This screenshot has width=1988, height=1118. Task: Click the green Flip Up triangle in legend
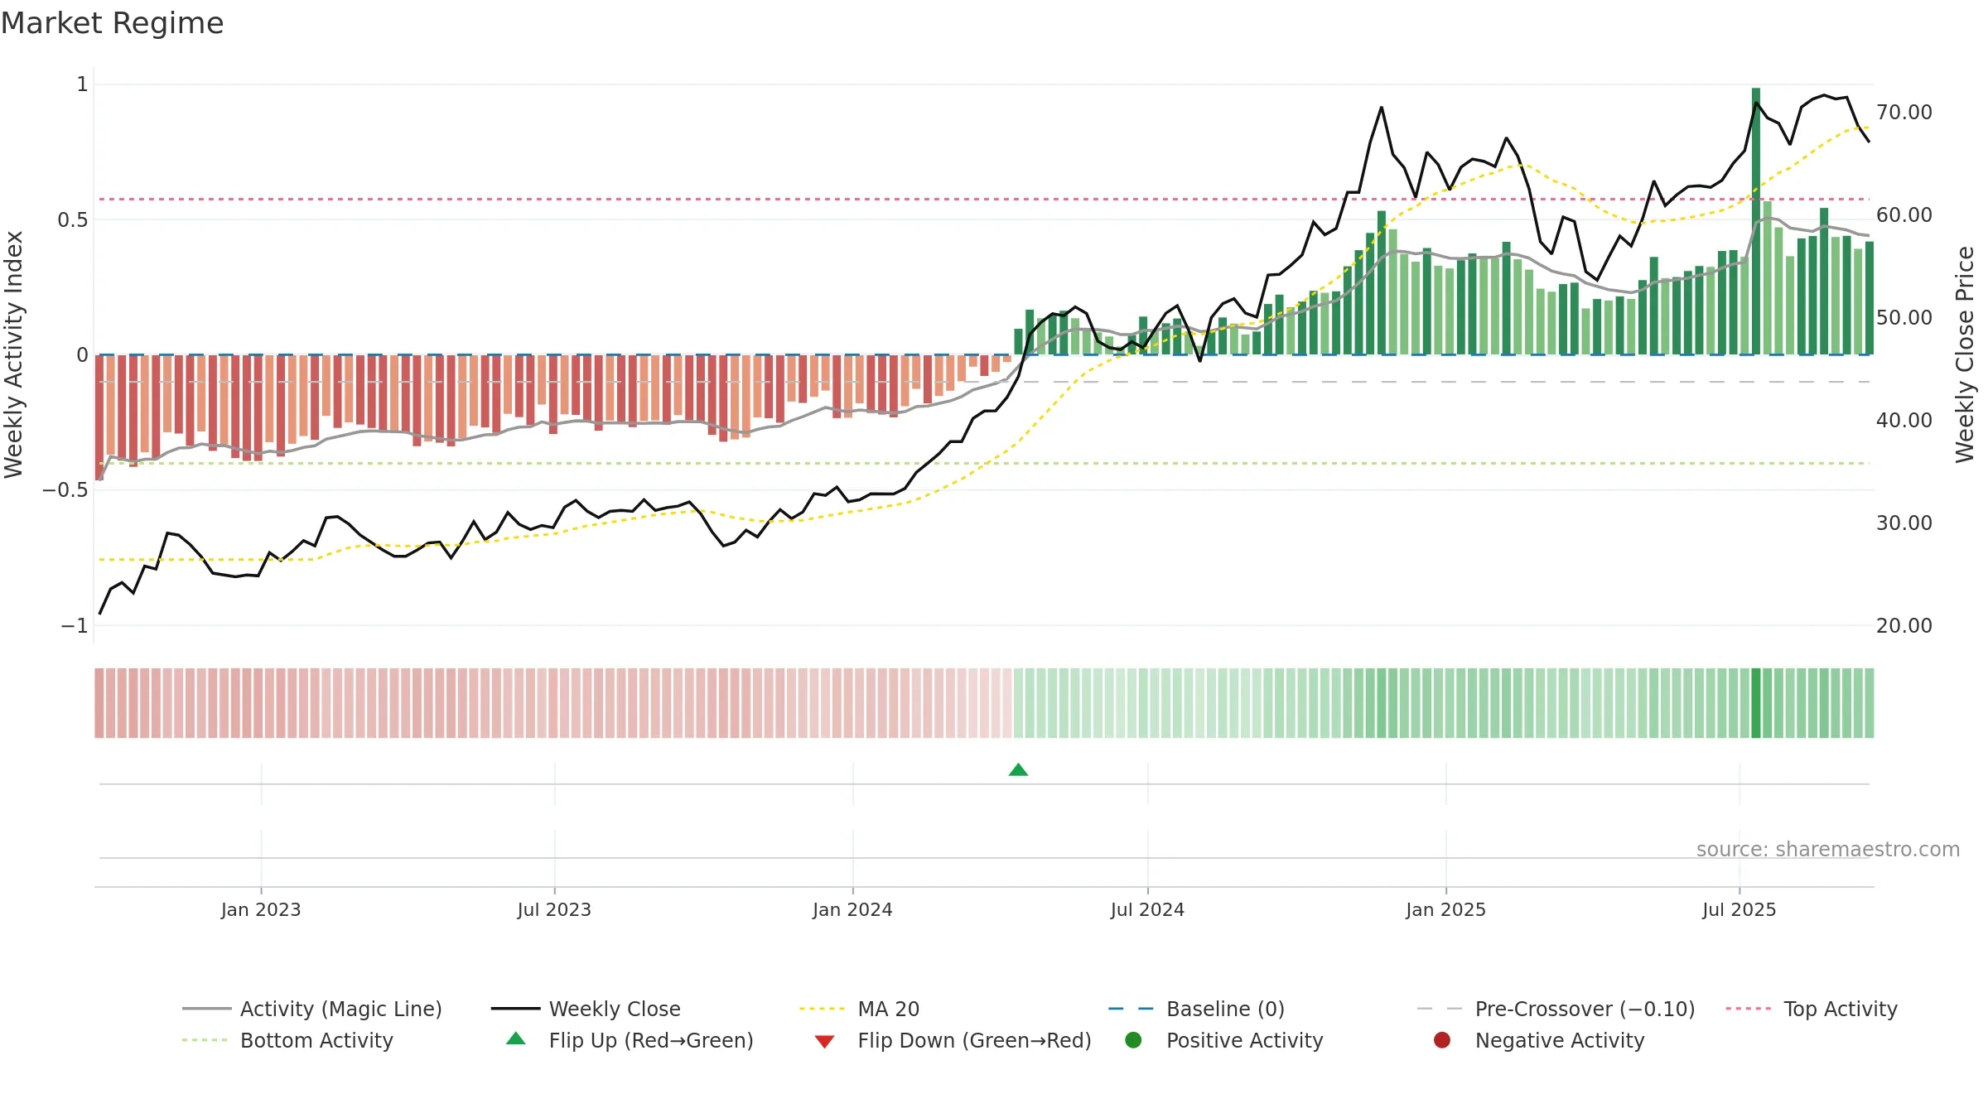(x=516, y=1038)
